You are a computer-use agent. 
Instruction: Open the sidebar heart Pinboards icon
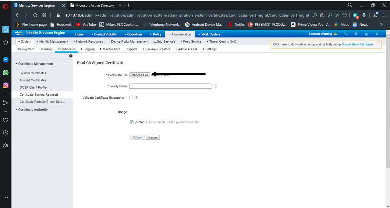pyautogui.click(x=5, y=120)
